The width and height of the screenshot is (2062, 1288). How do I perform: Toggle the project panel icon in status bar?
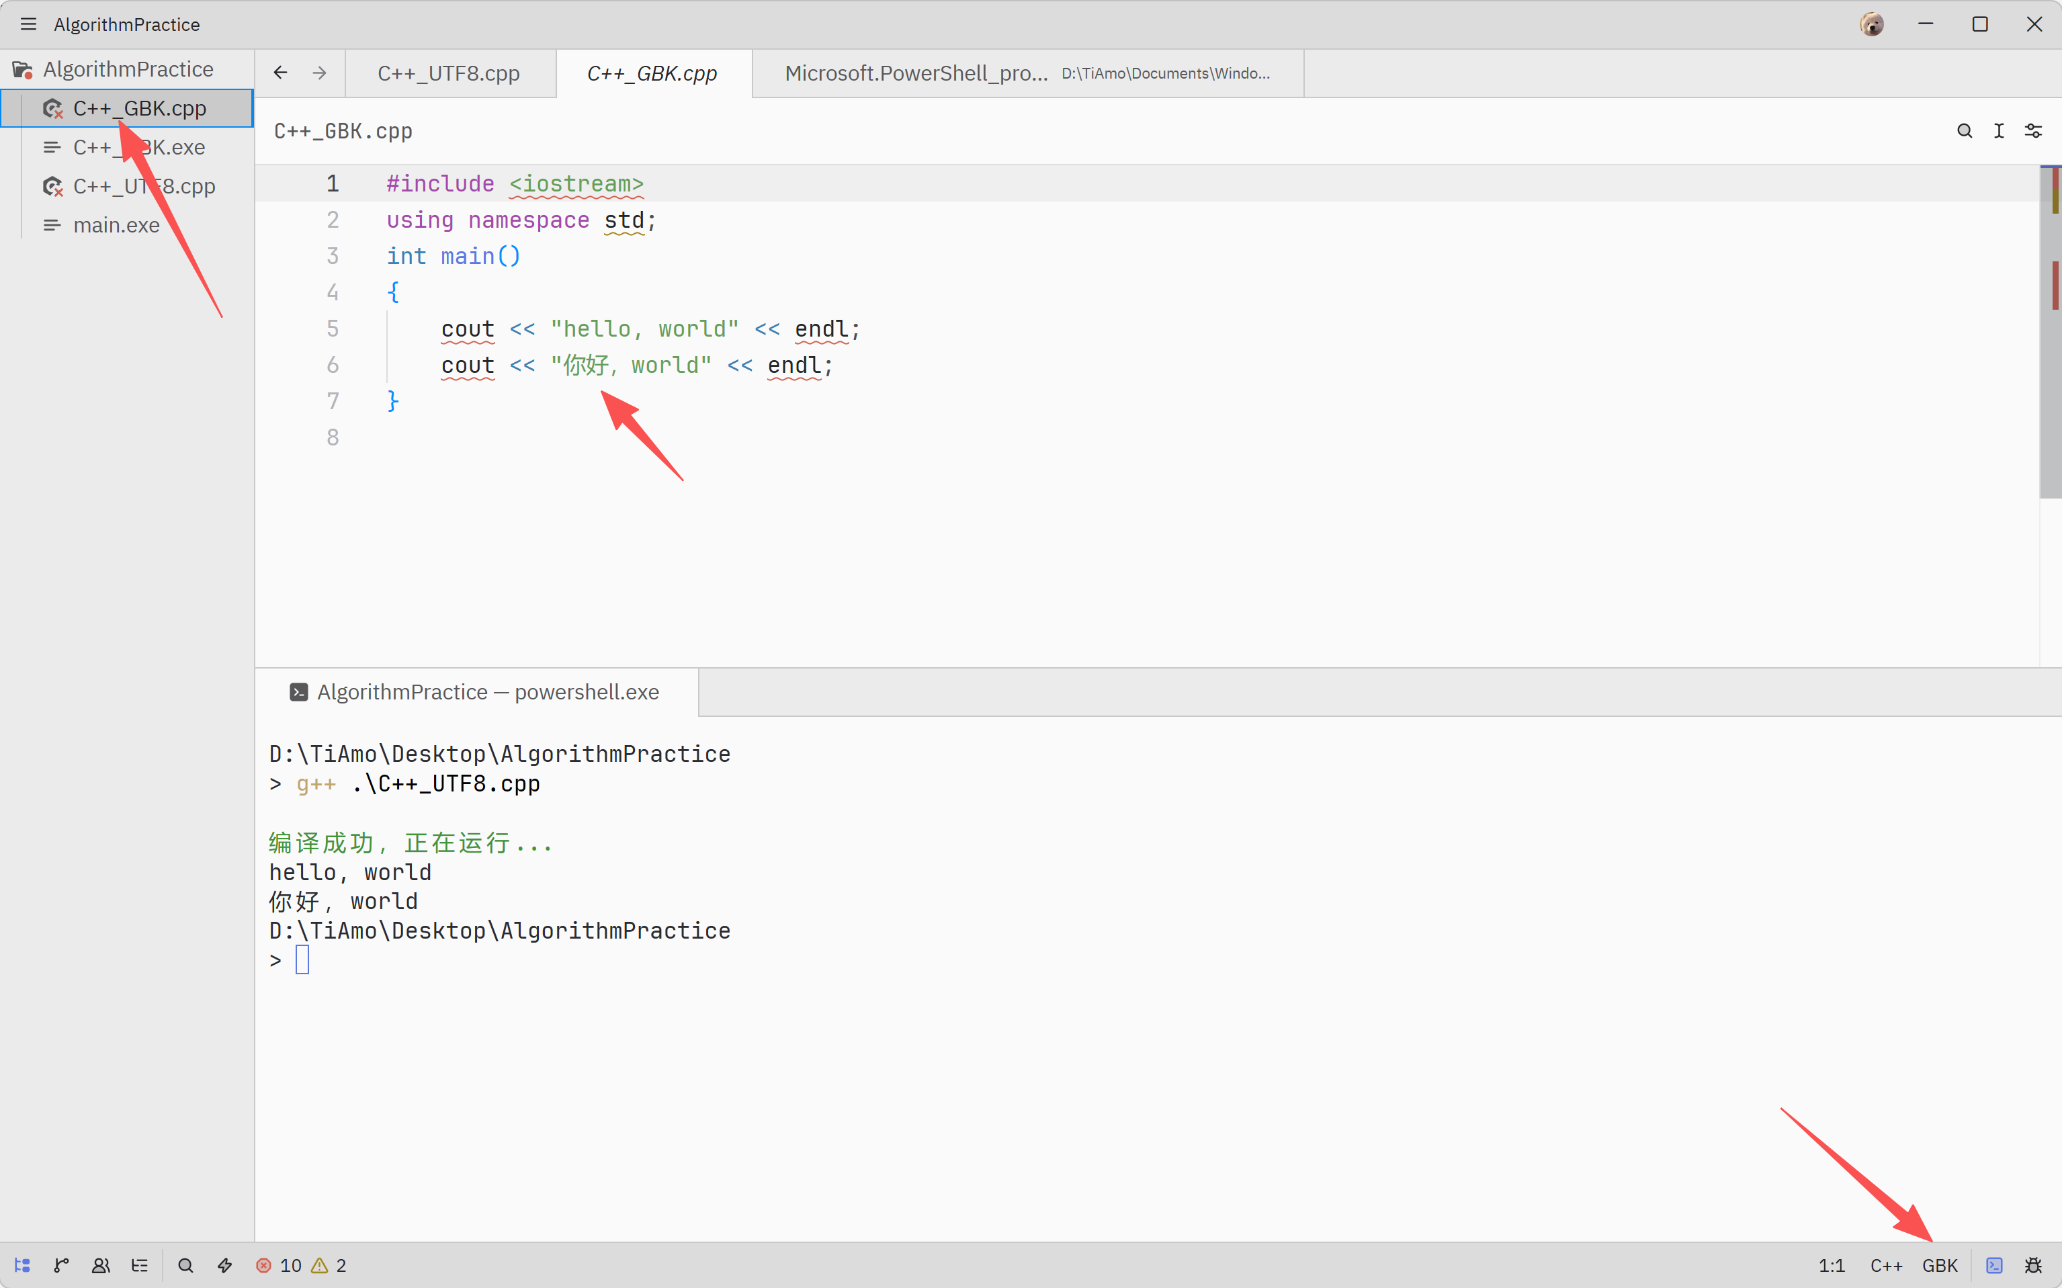[22, 1265]
